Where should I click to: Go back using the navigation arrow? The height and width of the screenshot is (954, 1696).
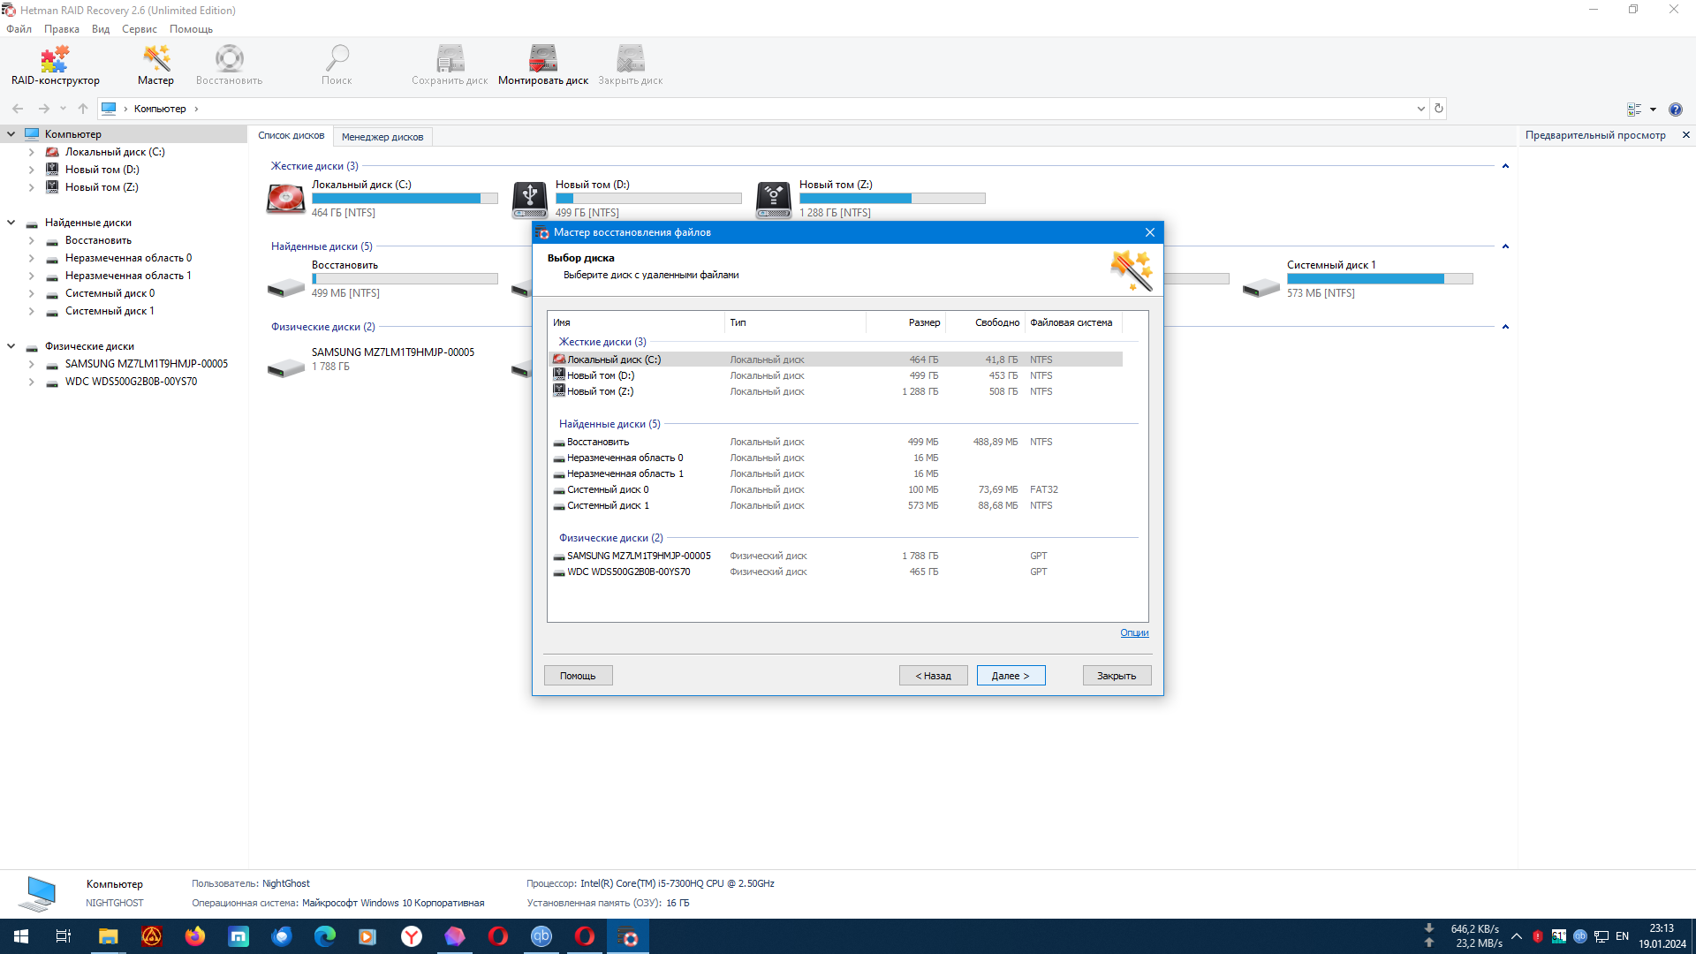point(18,109)
